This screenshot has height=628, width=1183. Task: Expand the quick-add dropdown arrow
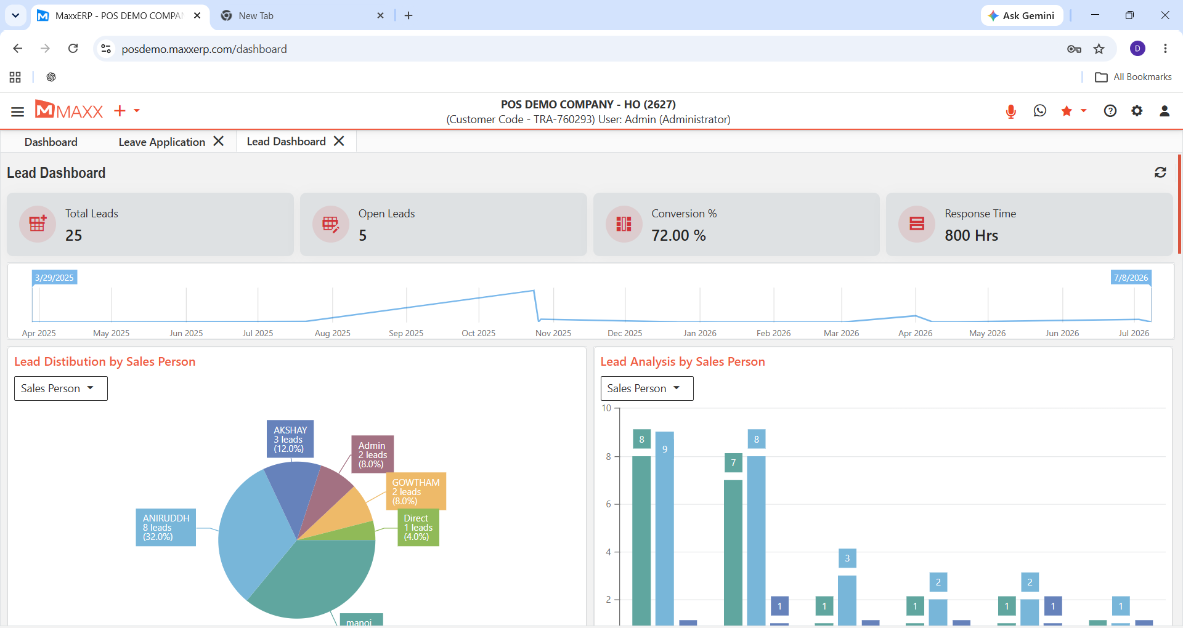(137, 111)
